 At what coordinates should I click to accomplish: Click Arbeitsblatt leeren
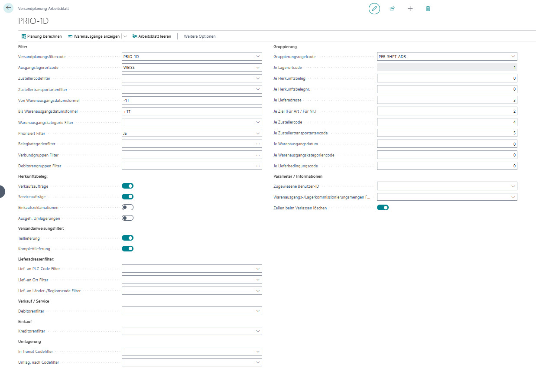click(x=151, y=36)
